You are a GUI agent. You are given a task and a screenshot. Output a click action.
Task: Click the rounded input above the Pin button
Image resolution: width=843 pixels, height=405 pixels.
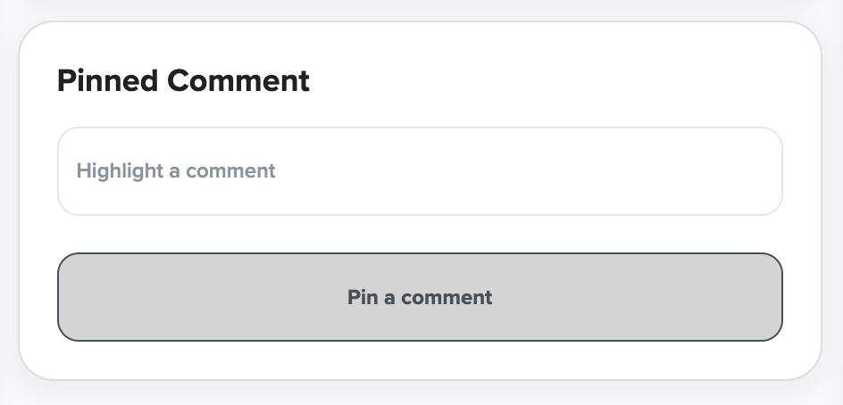[x=420, y=171]
